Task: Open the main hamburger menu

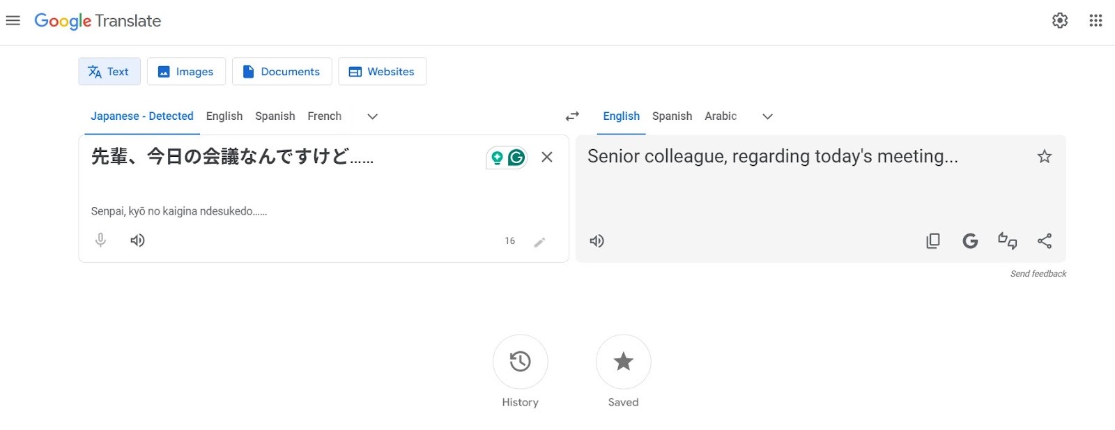Action: (13, 21)
